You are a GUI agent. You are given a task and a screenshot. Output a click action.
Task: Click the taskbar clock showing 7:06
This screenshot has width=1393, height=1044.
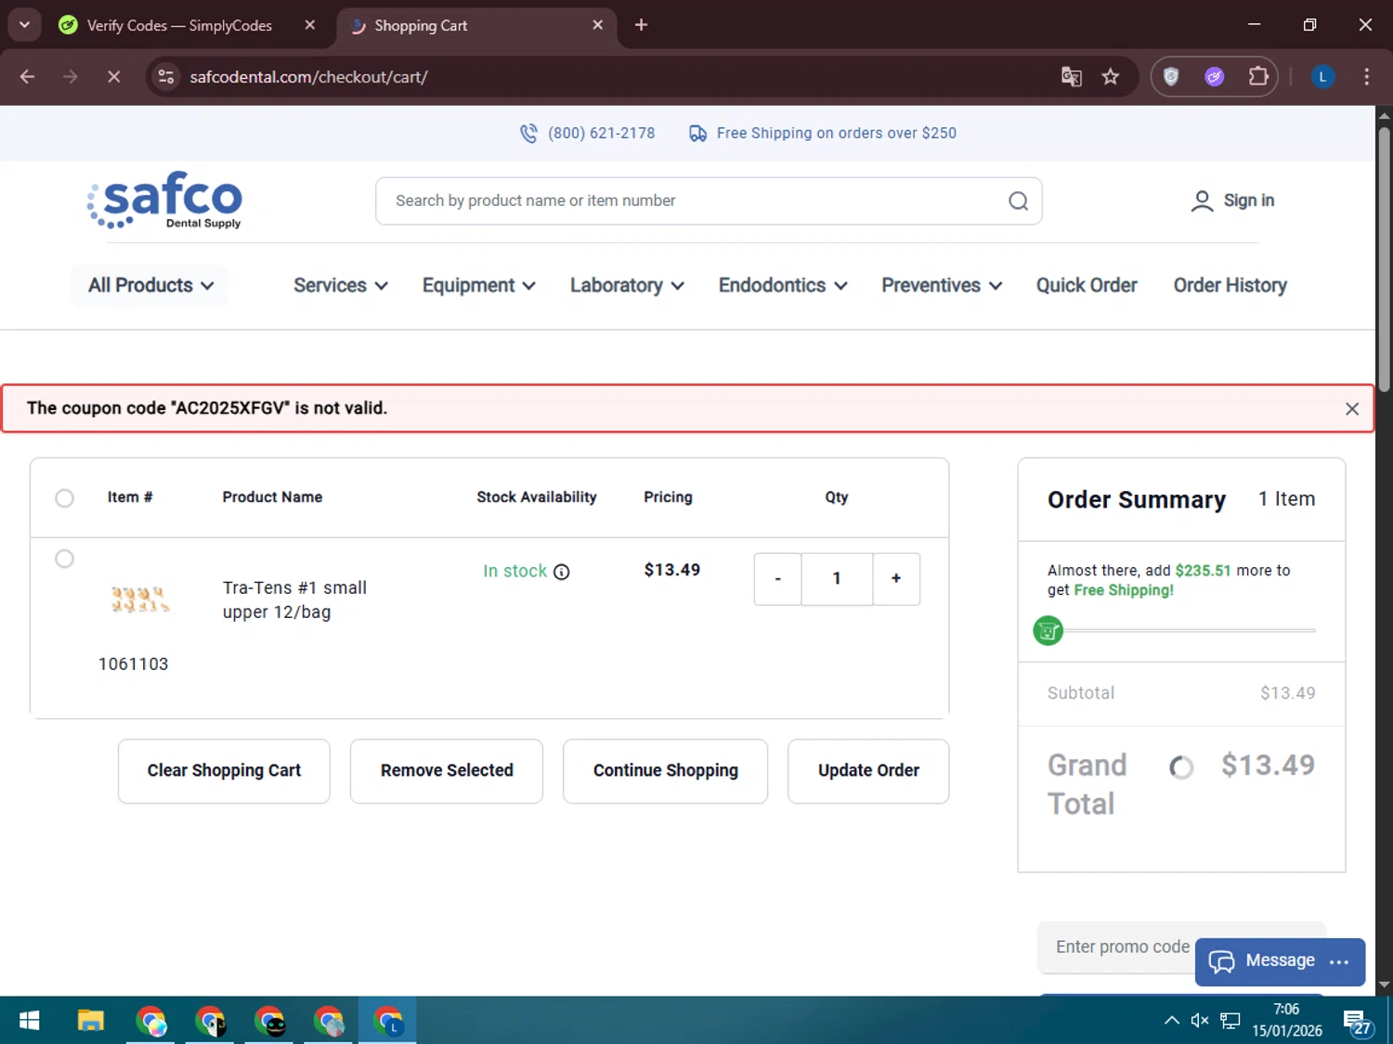click(x=1286, y=1010)
